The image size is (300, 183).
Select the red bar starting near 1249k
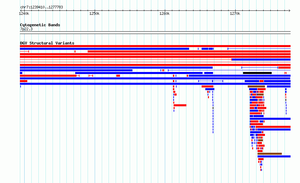[189, 51]
